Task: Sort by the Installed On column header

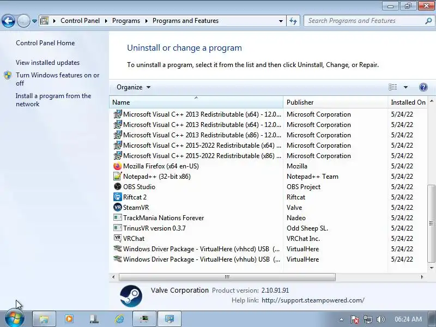Action: pyautogui.click(x=408, y=102)
